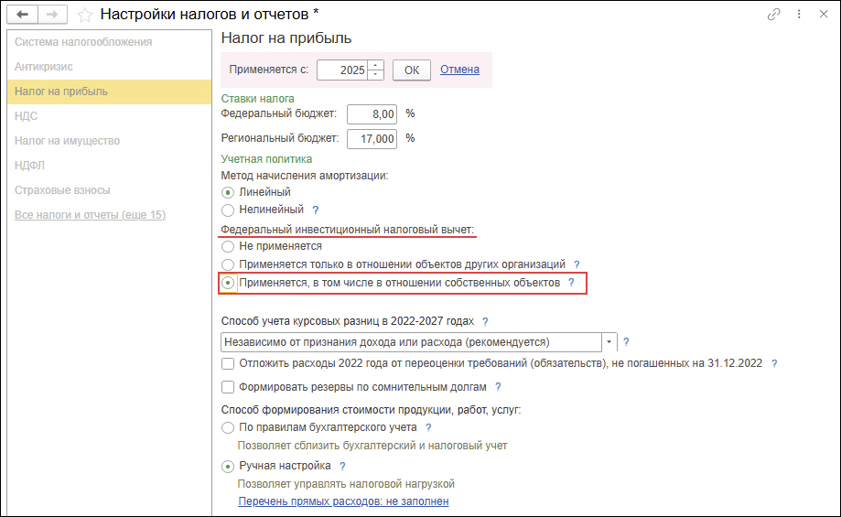Open help for Нелинейный amortization method
This screenshot has width=841, height=517.
click(316, 210)
